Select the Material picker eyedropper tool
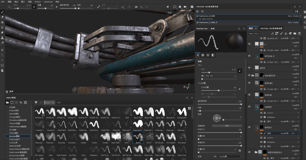This screenshot has width=306, height=160. click(2, 43)
